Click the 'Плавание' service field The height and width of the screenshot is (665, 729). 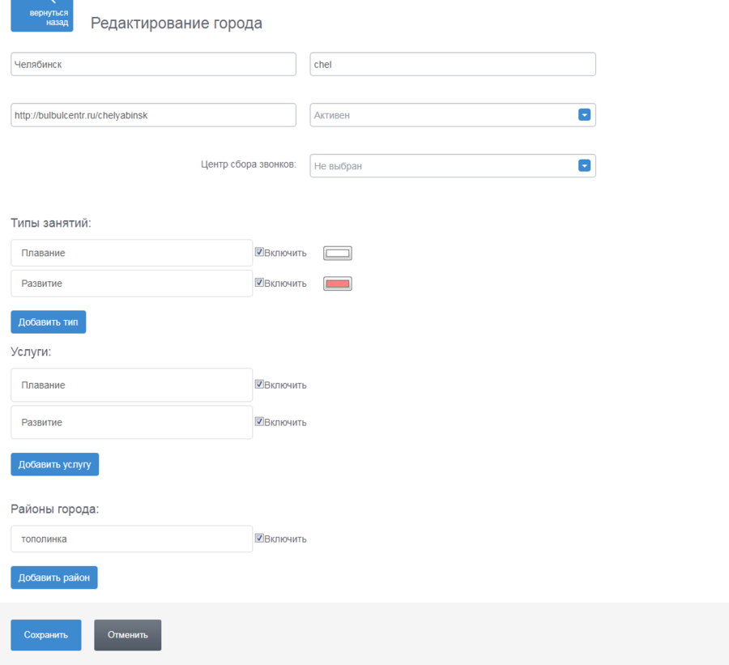[131, 385]
